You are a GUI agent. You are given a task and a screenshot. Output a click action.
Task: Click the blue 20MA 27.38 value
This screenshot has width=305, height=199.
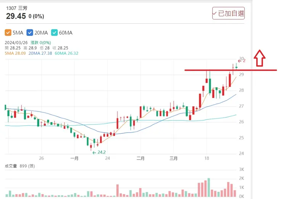coord(40,53)
